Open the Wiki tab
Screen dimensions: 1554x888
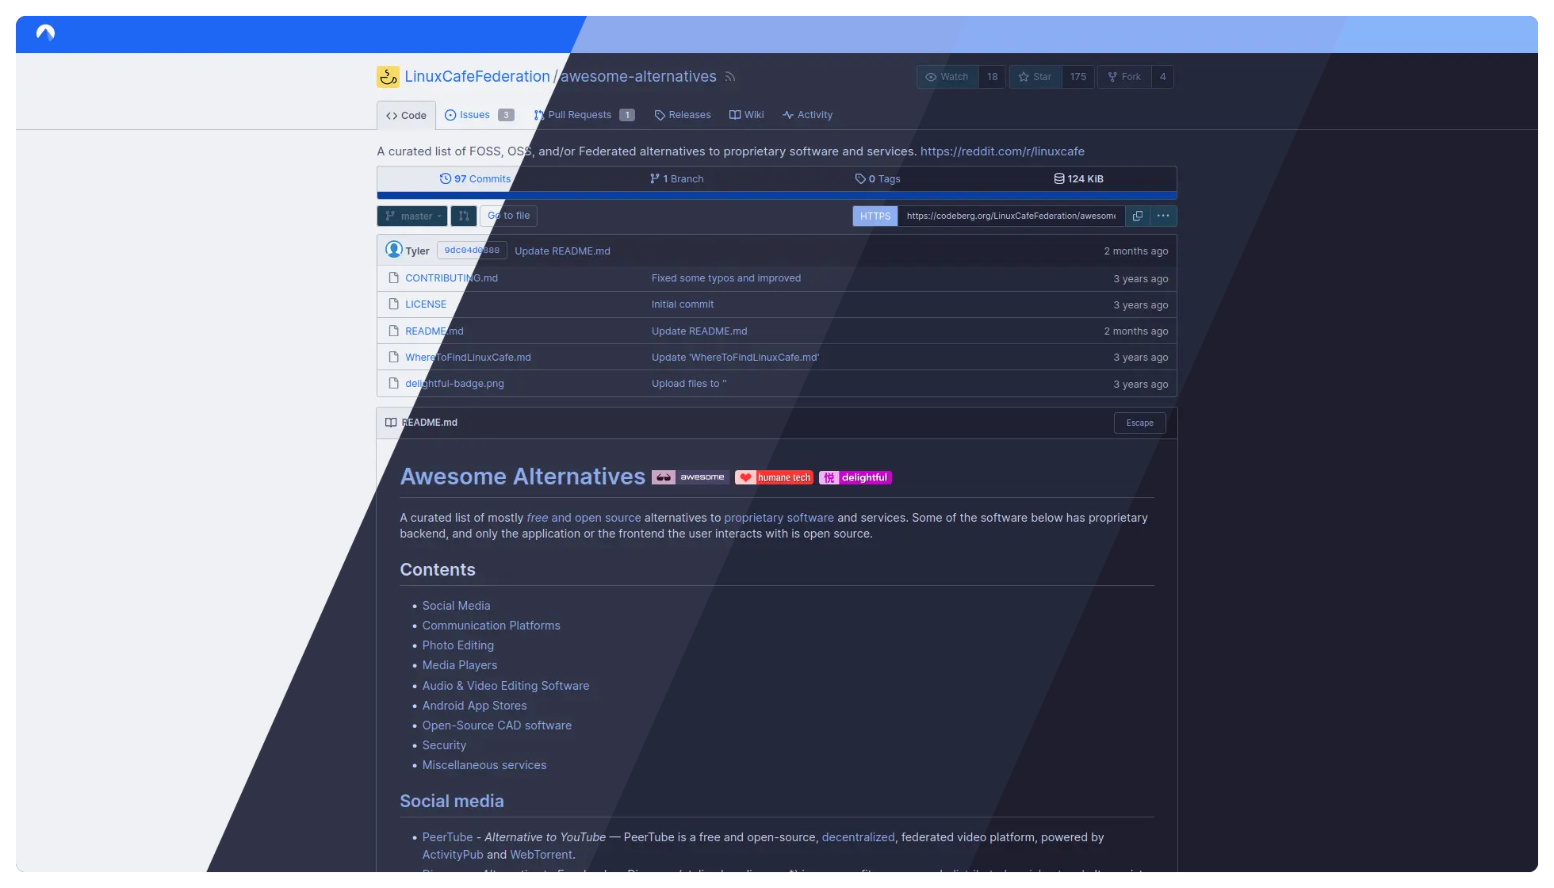(747, 115)
